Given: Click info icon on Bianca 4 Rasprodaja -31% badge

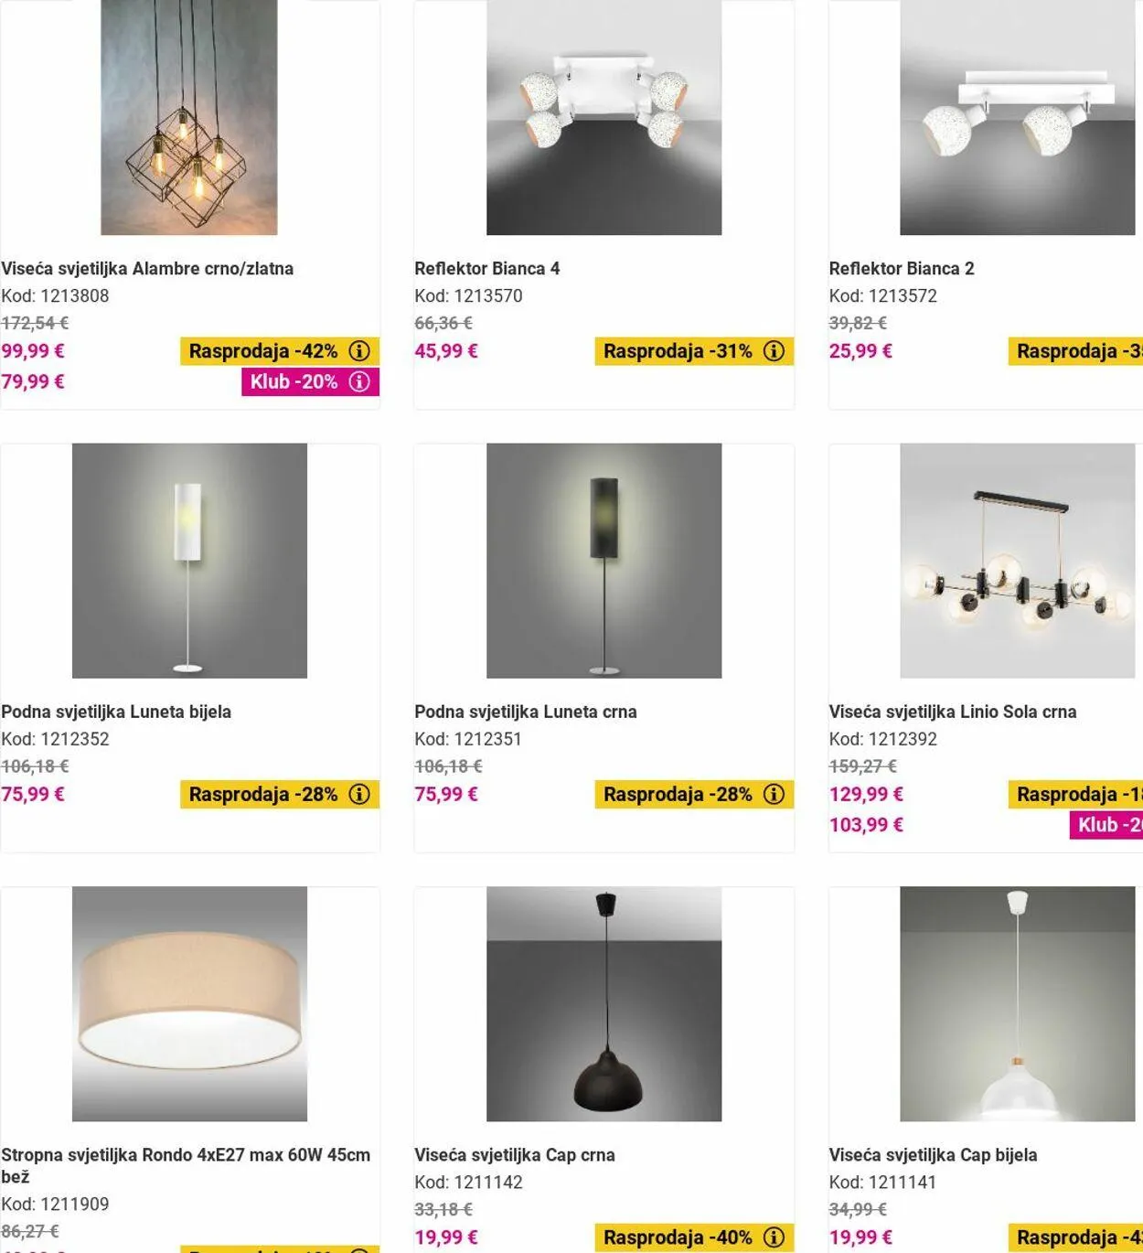Looking at the screenshot, I should click(774, 351).
